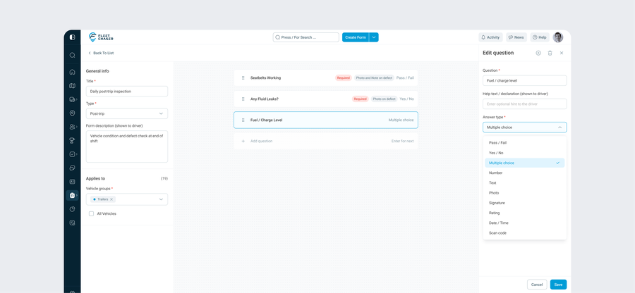
Task: Click the plus icon beside Add question
Action: tap(243, 141)
